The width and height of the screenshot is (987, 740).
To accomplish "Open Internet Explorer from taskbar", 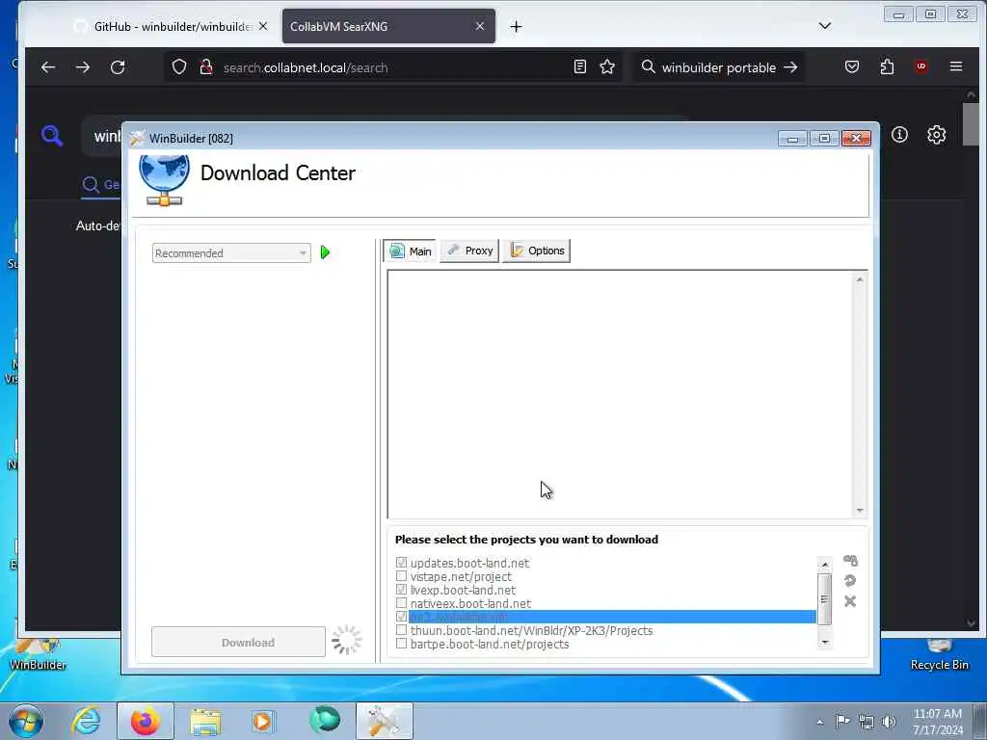I will coord(86,721).
